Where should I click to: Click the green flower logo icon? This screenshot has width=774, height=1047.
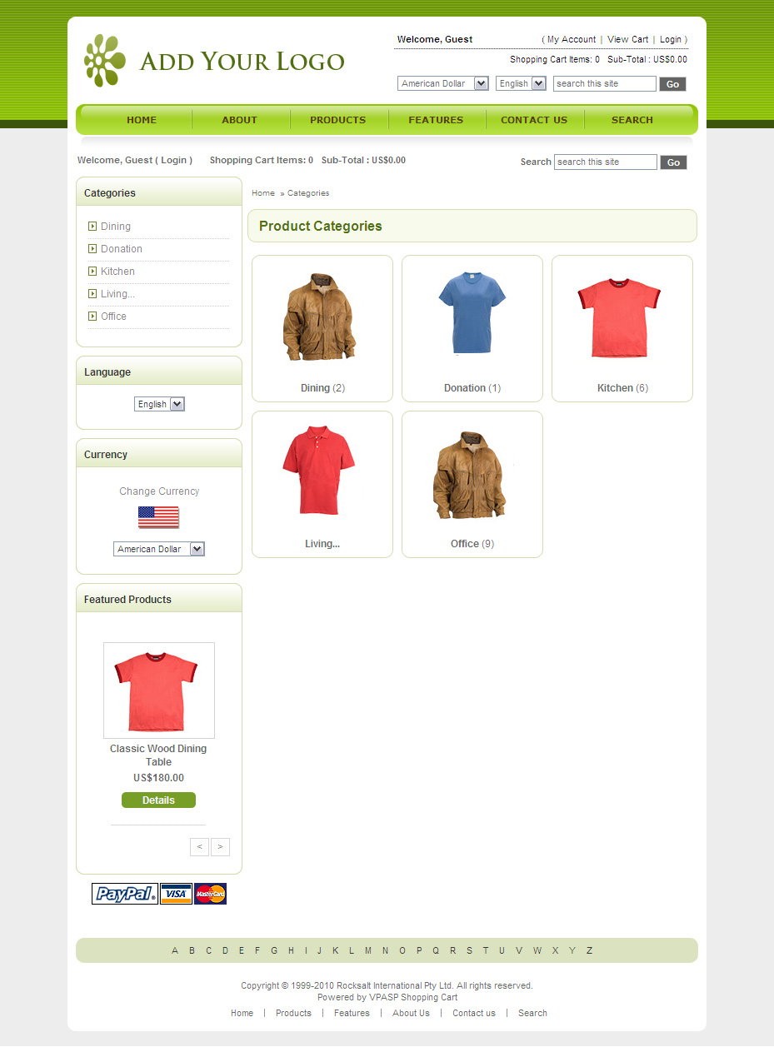105,61
